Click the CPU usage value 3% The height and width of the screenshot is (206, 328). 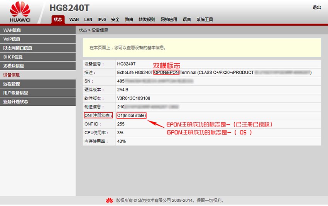click(x=120, y=133)
